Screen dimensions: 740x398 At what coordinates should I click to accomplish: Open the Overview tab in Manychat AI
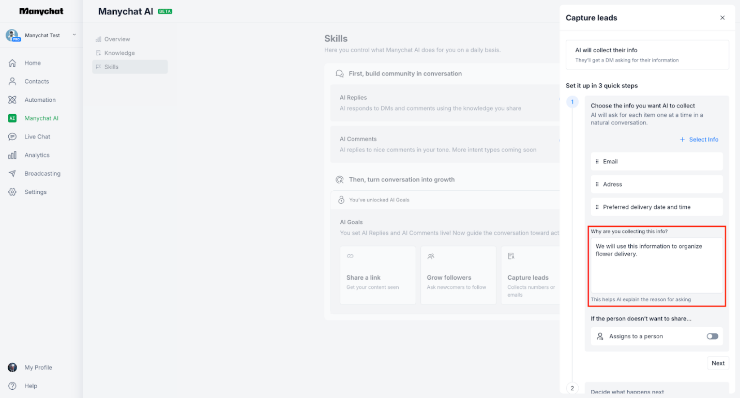[x=117, y=39]
